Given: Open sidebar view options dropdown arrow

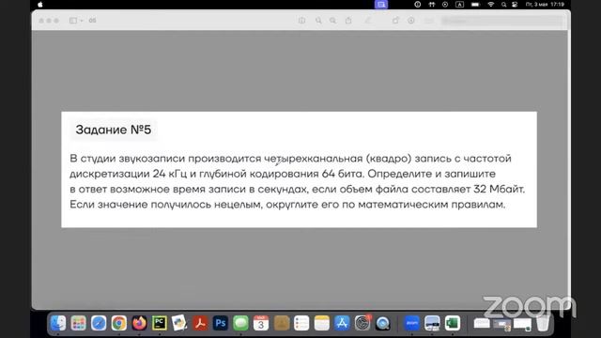Looking at the screenshot, I should click(x=82, y=21).
